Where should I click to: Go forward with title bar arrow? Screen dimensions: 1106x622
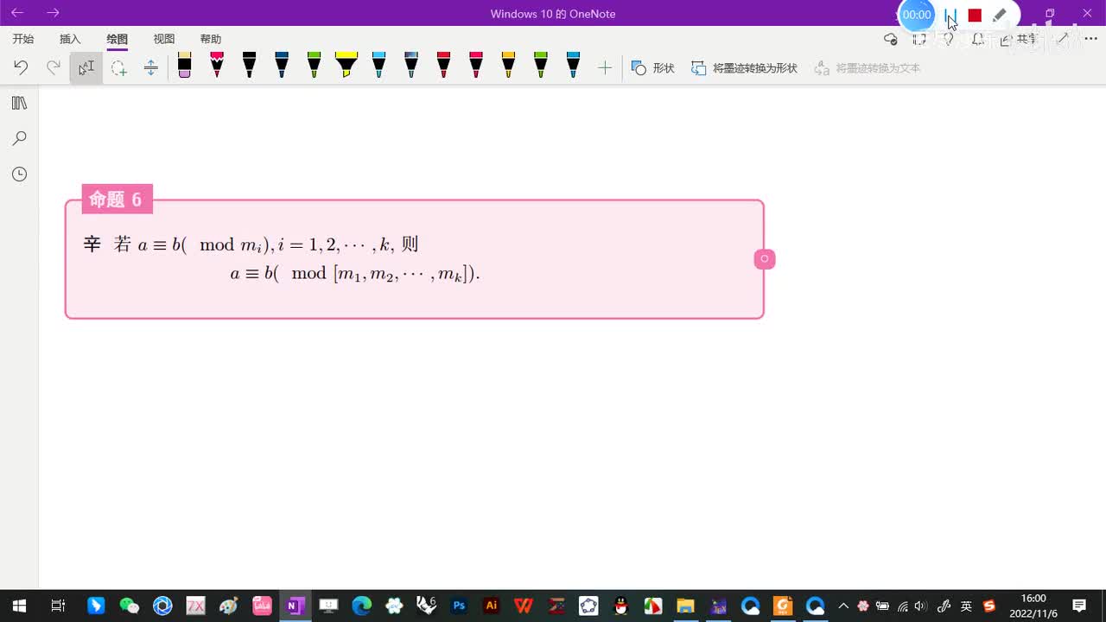click(x=54, y=13)
